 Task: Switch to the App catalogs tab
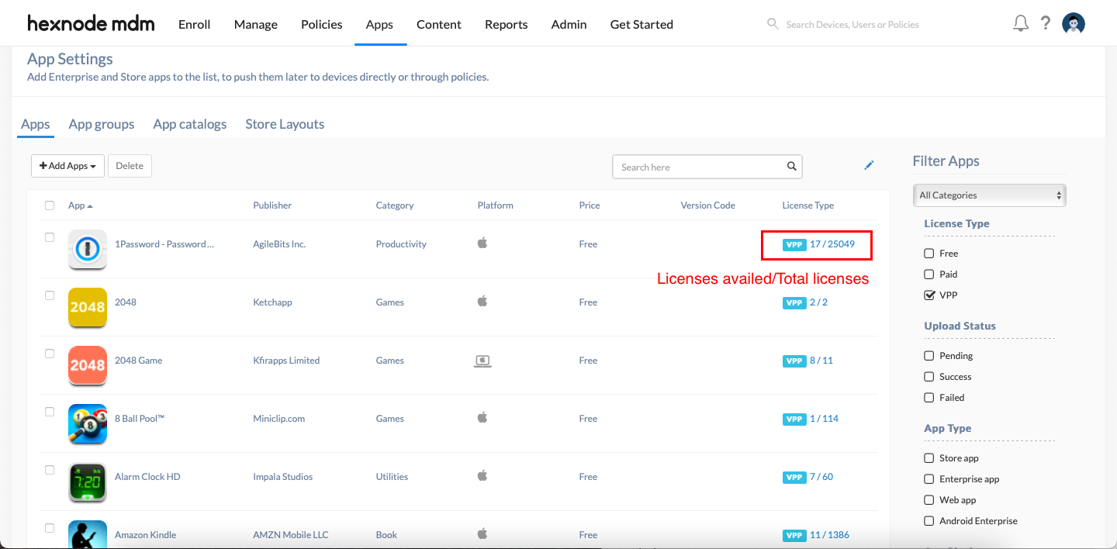tap(190, 124)
